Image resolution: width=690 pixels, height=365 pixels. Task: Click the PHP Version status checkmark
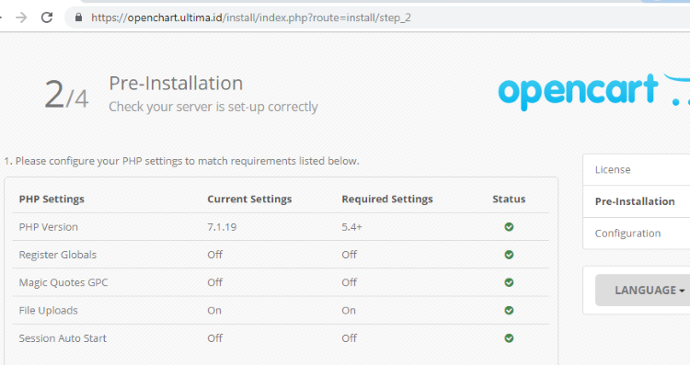(509, 227)
